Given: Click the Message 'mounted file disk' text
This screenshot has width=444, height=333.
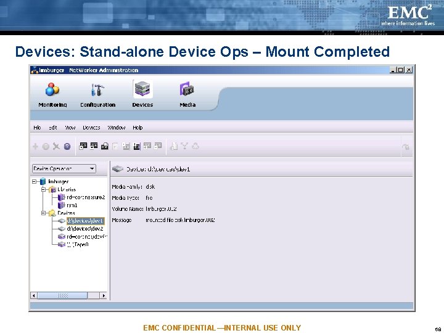Looking at the screenshot, I should 180,220.
